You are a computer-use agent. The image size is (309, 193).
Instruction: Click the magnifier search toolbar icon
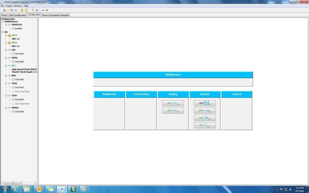(37, 10)
